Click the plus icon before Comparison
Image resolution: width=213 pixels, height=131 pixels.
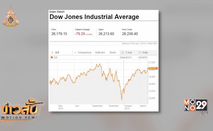click(x=75, y=52)
